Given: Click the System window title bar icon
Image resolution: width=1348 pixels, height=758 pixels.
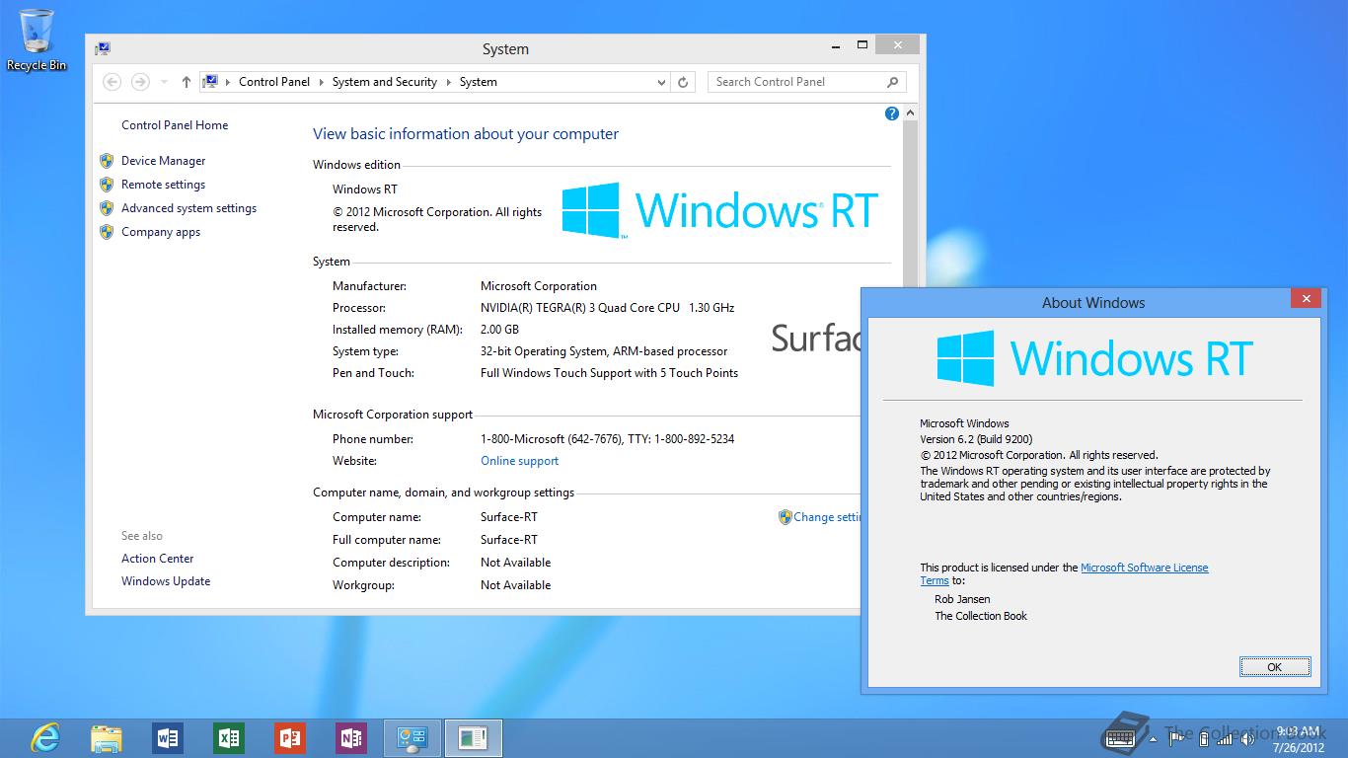Looking at the screenshot, I should [104, 48].
